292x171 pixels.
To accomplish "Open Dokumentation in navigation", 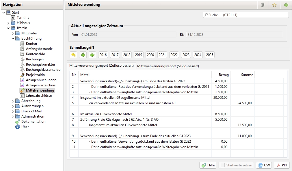I will pyautogui.click(x=33, y=122).
